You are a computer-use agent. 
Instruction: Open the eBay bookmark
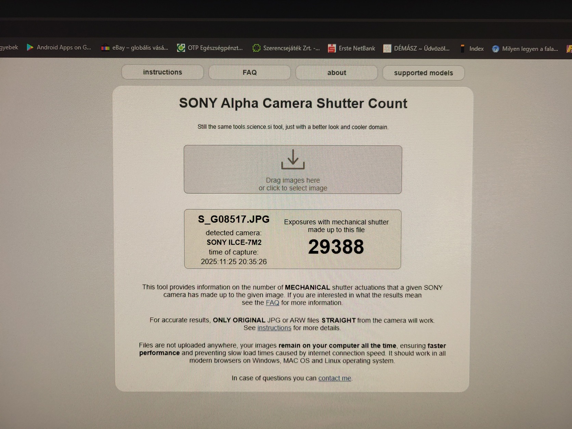click(135, 48)
